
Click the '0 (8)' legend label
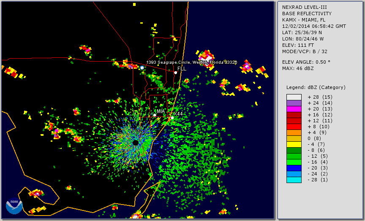pyautogui.click(x=314, y=138)
